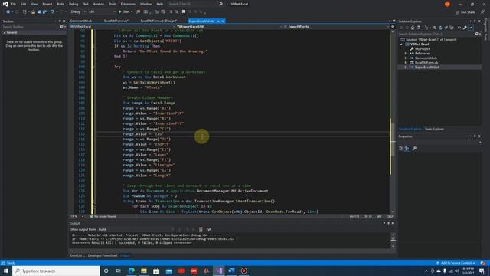Click the feedback icon beside Live Share

[483, 12]
